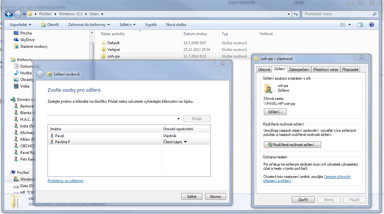Click the voh-pa folder icon in file list
This screenshot has height=214, width=384.
103,56
